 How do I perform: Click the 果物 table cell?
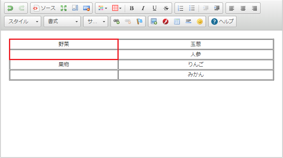coord(64,65)
